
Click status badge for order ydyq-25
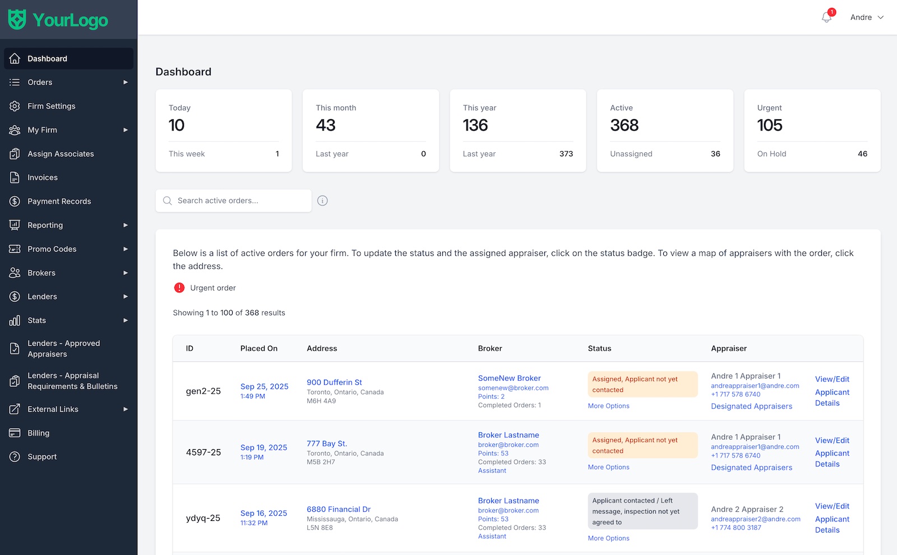(x=642, y=511)
